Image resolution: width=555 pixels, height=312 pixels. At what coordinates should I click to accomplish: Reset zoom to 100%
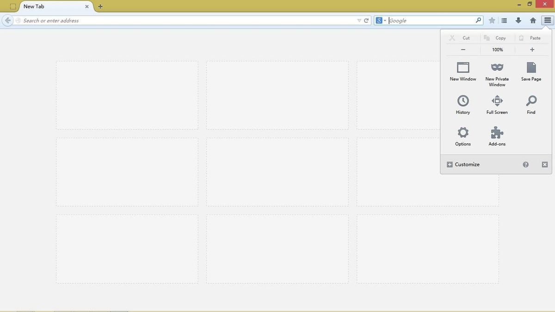click(x=497, y=49)
